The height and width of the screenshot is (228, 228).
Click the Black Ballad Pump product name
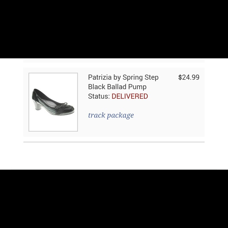(x=117, y=87)
